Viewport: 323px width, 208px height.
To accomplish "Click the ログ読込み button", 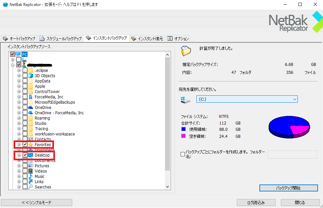I will 256,202.
